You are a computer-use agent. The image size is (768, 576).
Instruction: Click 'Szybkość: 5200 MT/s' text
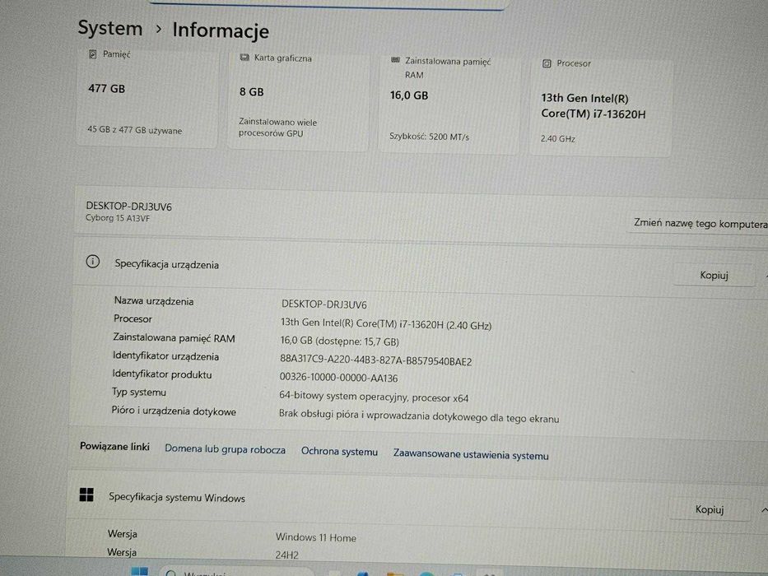pyautogui.click(x=429, y=137)
